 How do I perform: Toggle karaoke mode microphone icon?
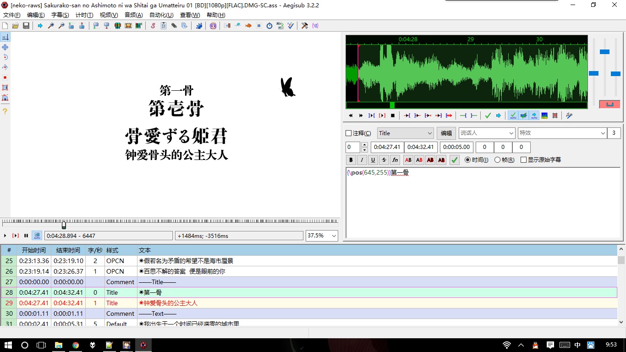click(x=569, y=115)
